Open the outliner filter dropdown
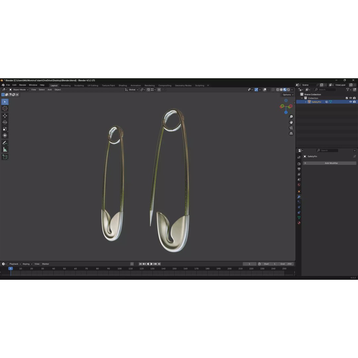Viewport: 358px width, 358px height. [x=348, y=90]
